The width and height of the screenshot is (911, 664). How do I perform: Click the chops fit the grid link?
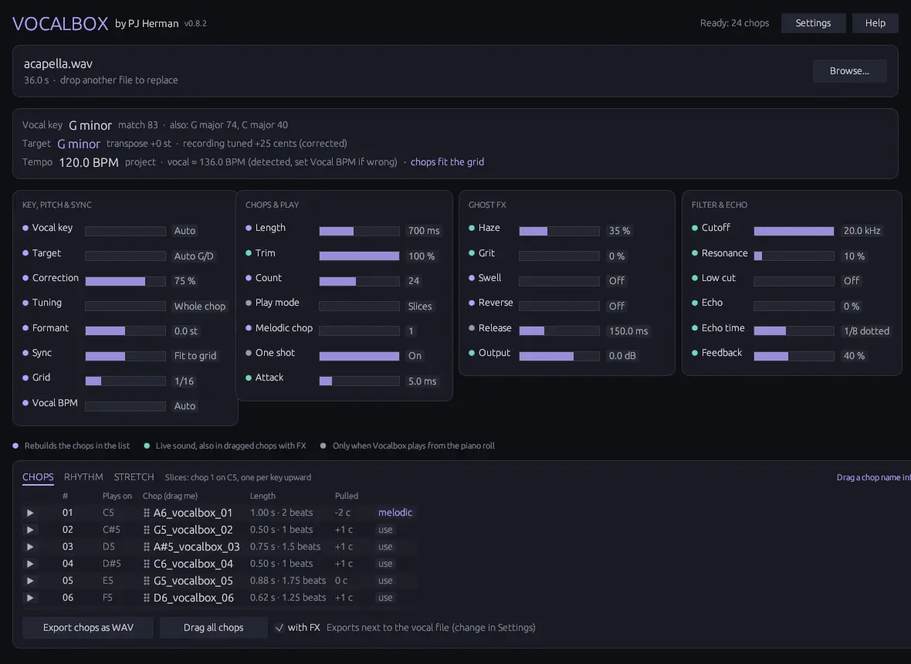pyautogui.click(x=447, y=162)
